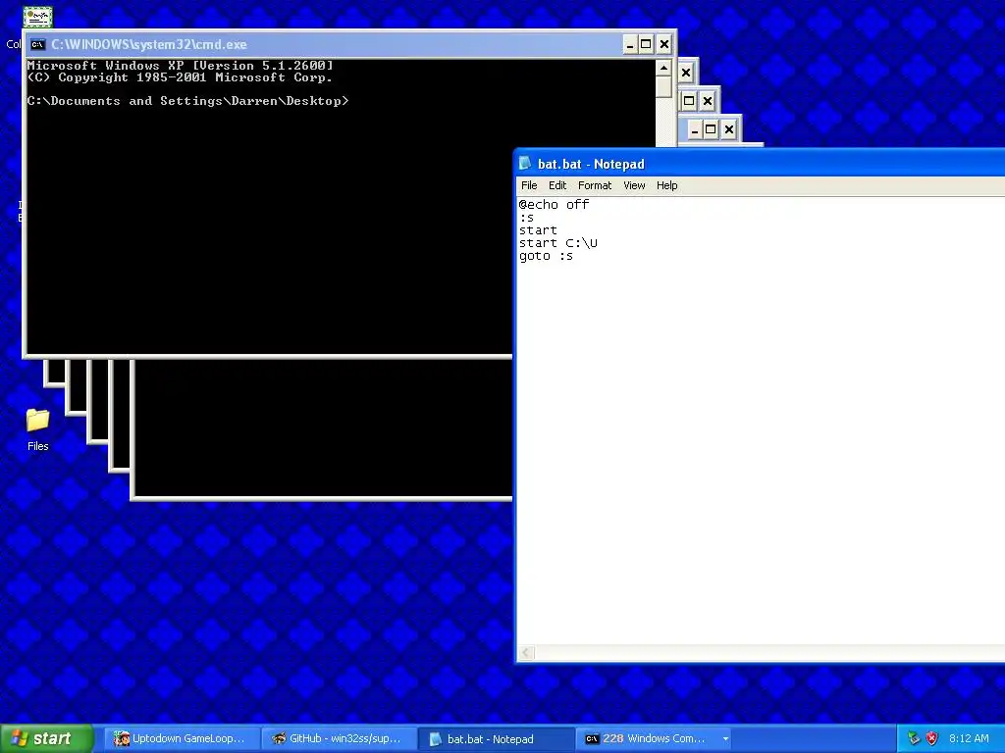The height and width of the screenshot is (753, 1005).
Task: Click the Uptodown GameLoop taskbar icon
Action: [x=121, y=739]
